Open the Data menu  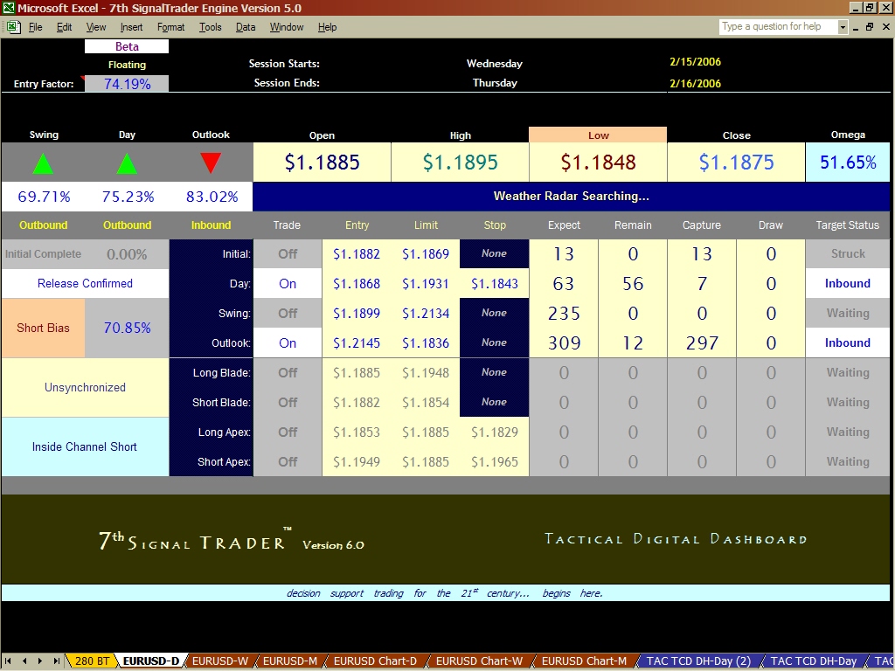pos(246,27)
